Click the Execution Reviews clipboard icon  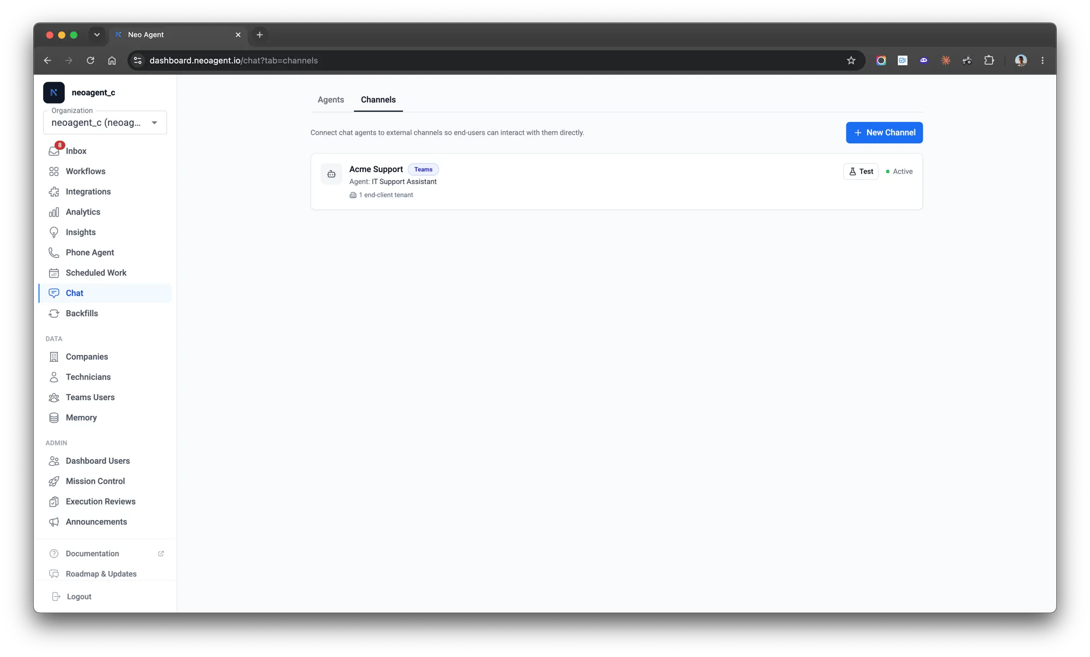pos(54,501)
